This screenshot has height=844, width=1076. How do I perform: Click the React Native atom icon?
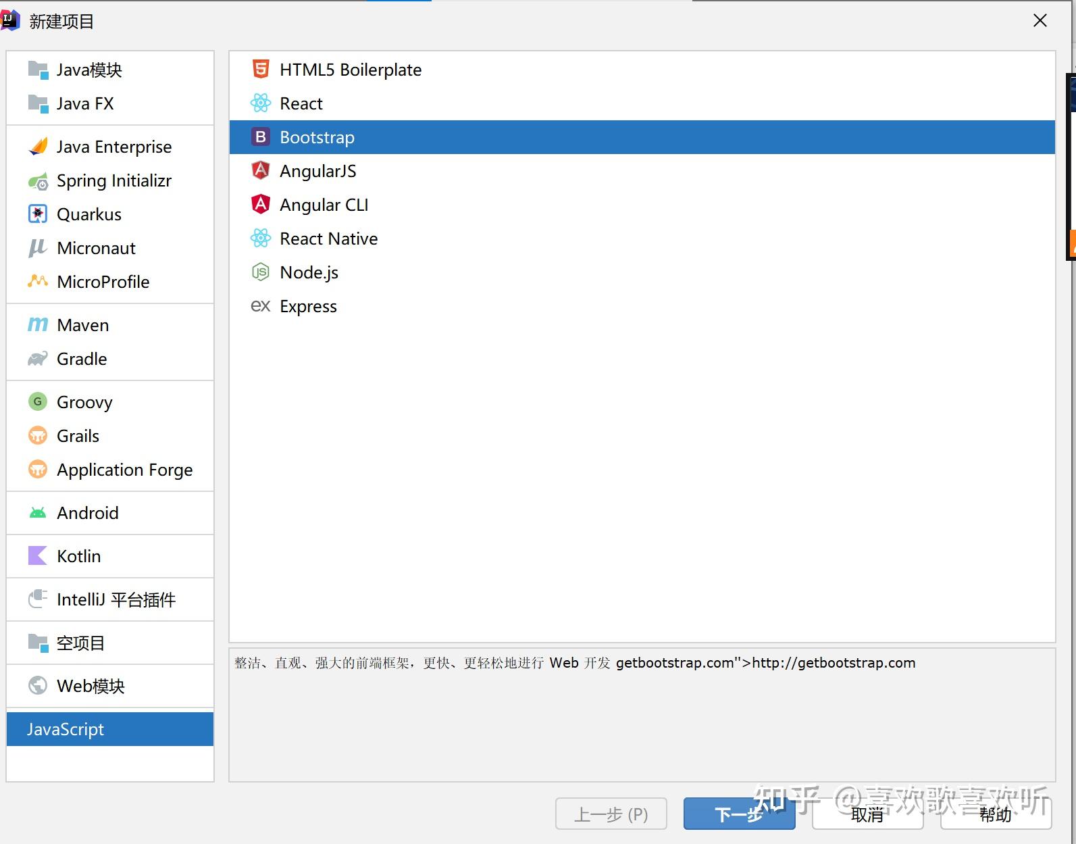(261, 239)
